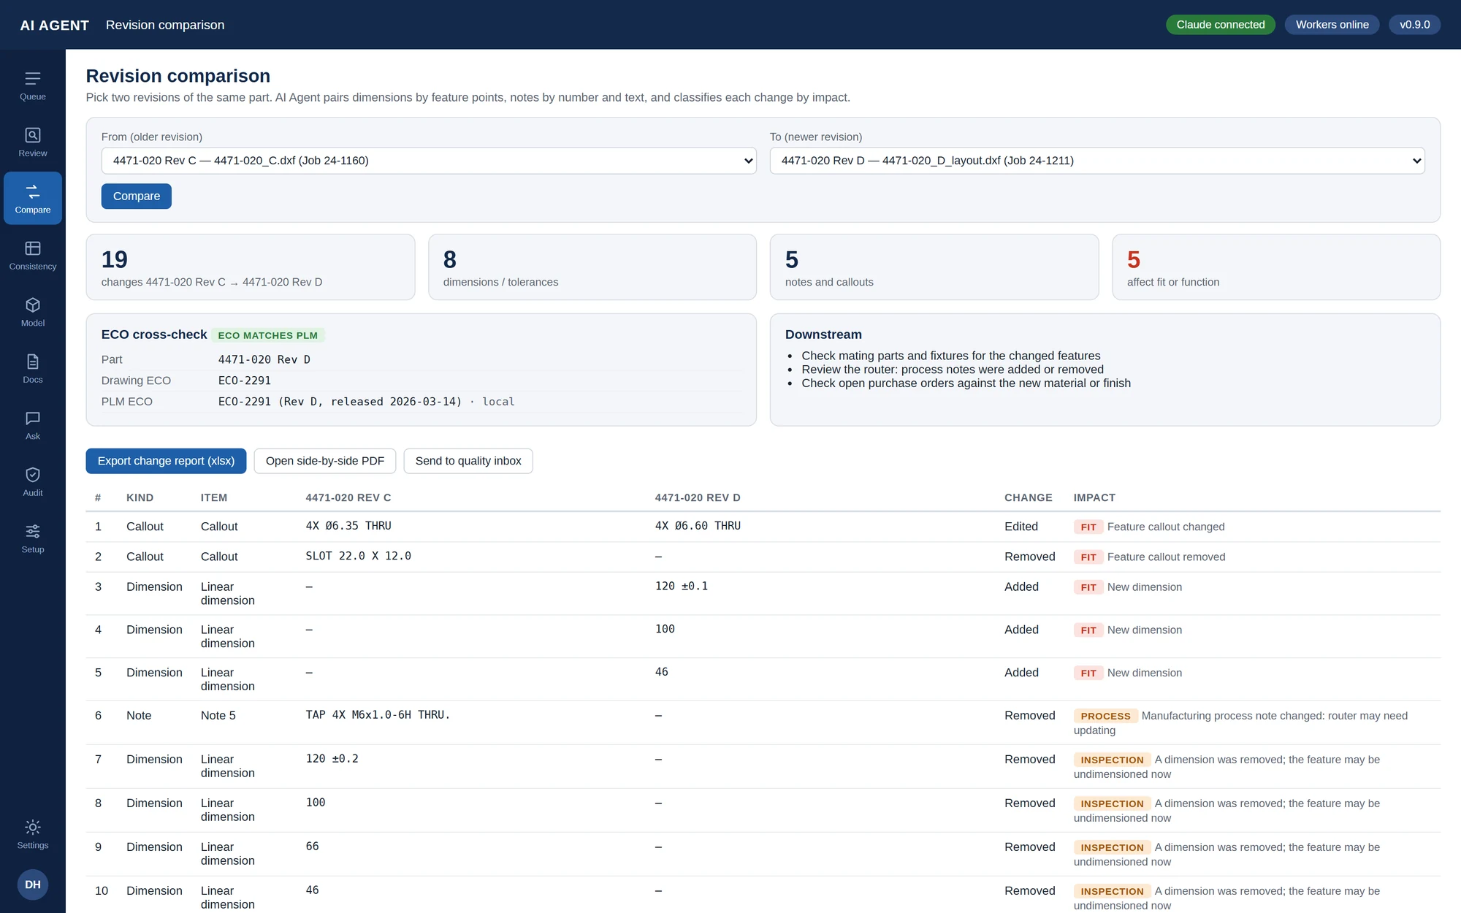Send report to quality inbox
The width and height of the screenshot is (1461, 913).
click(x=468, y=461)
